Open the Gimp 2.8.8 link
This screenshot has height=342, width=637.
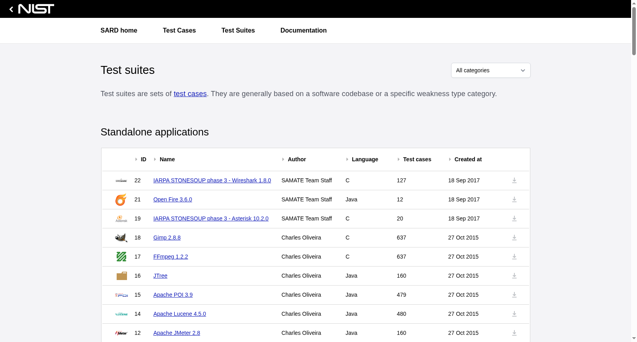pyautogui.click(x=167, y=238)
